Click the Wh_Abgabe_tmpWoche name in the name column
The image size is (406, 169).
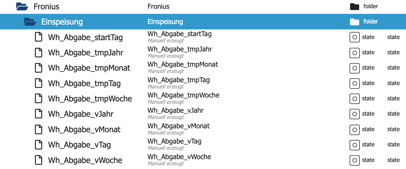pyautogui.click(x=183, y=95)
